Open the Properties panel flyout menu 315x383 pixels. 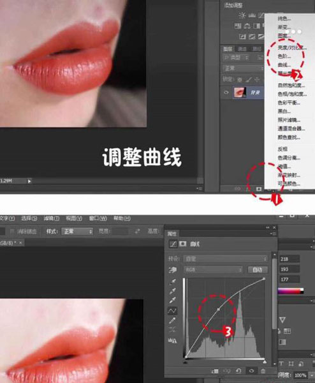coord(274,234)
